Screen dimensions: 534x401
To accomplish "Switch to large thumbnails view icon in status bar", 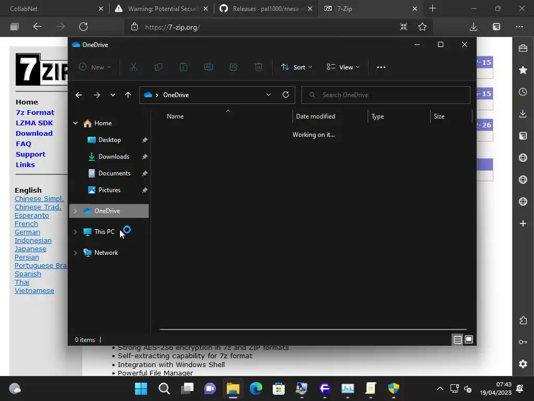I will point(469,339).
